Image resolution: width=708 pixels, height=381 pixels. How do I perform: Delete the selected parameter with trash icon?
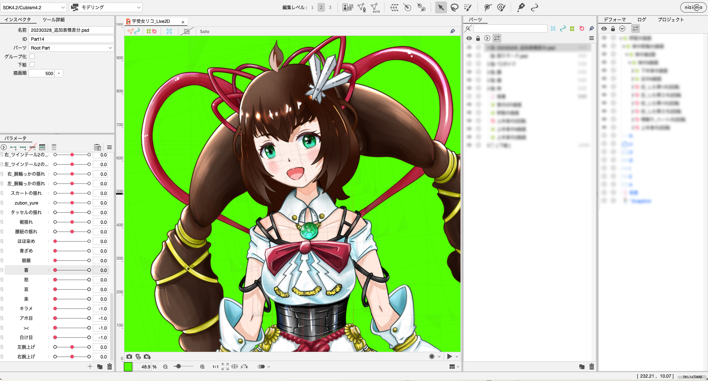(x=109, y=367)
